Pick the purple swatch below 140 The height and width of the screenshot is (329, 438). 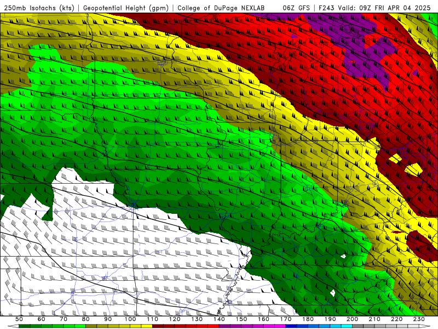point(224,326)
